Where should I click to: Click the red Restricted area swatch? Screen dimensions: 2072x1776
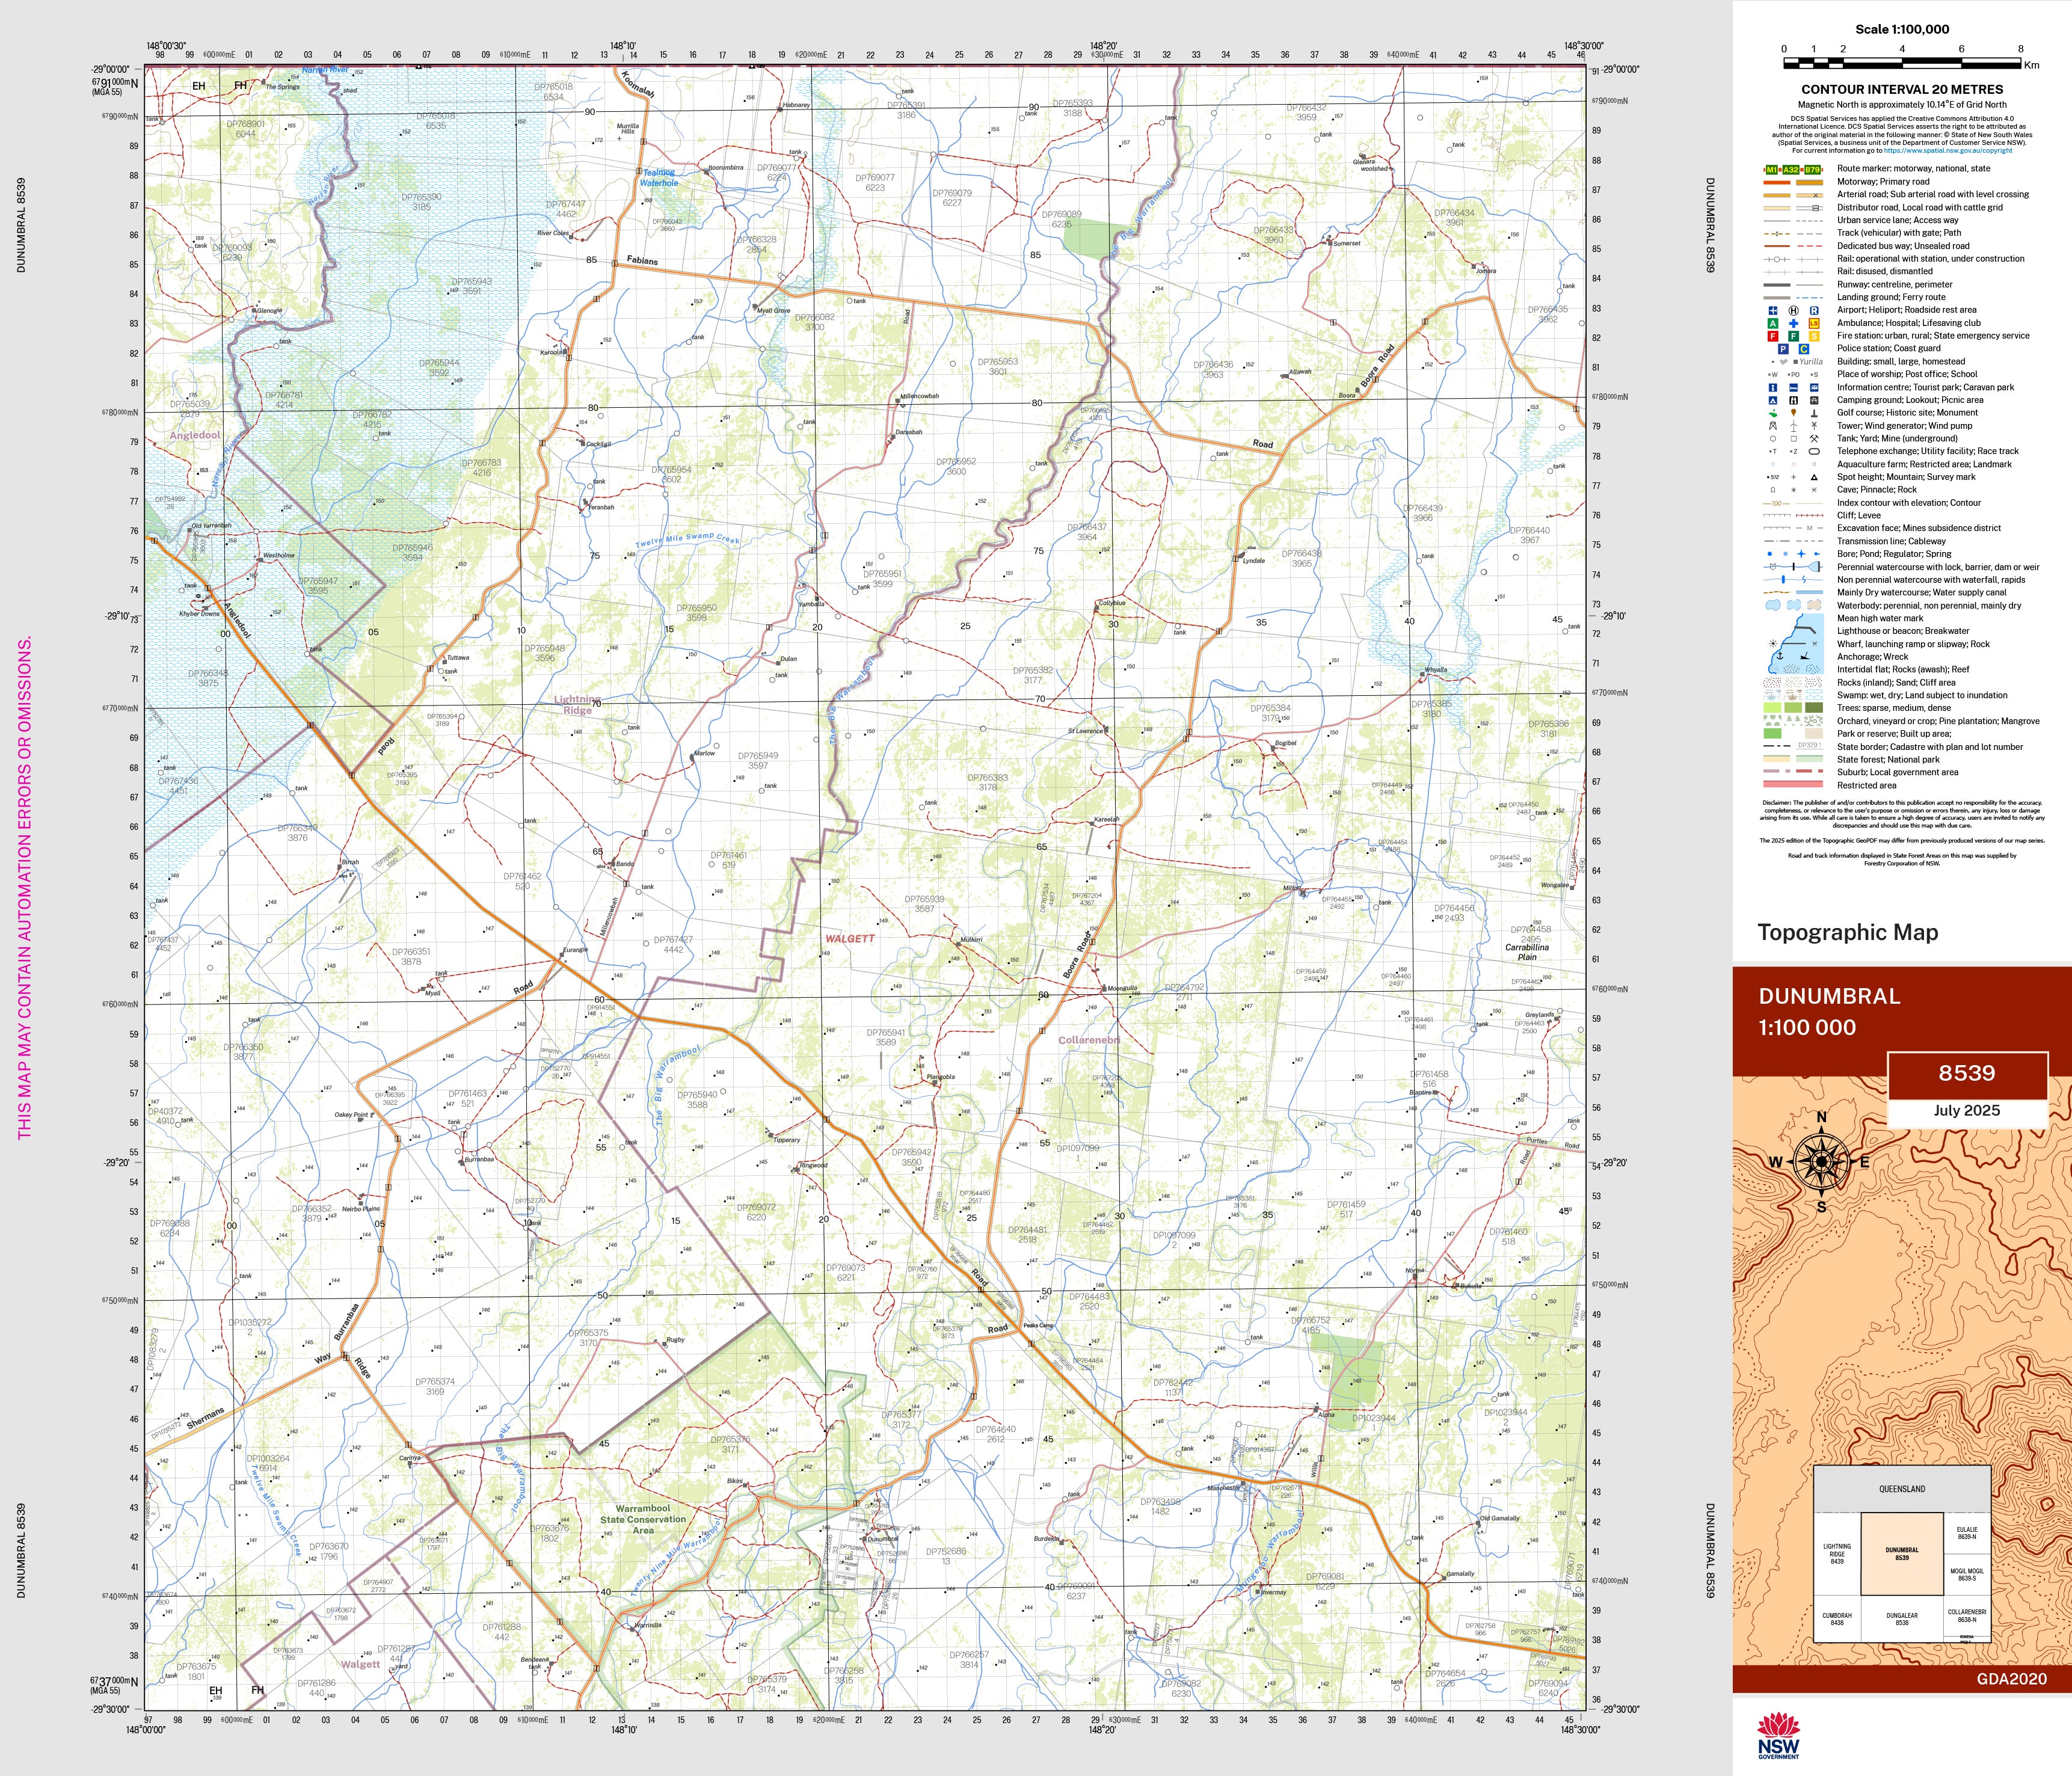(1793, 785)
